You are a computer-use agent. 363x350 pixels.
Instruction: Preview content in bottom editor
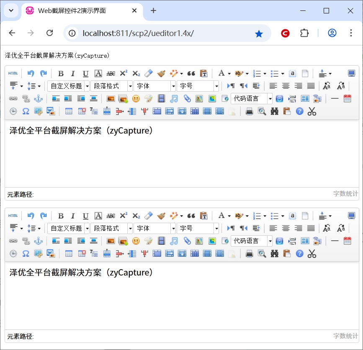click(262, 253)
